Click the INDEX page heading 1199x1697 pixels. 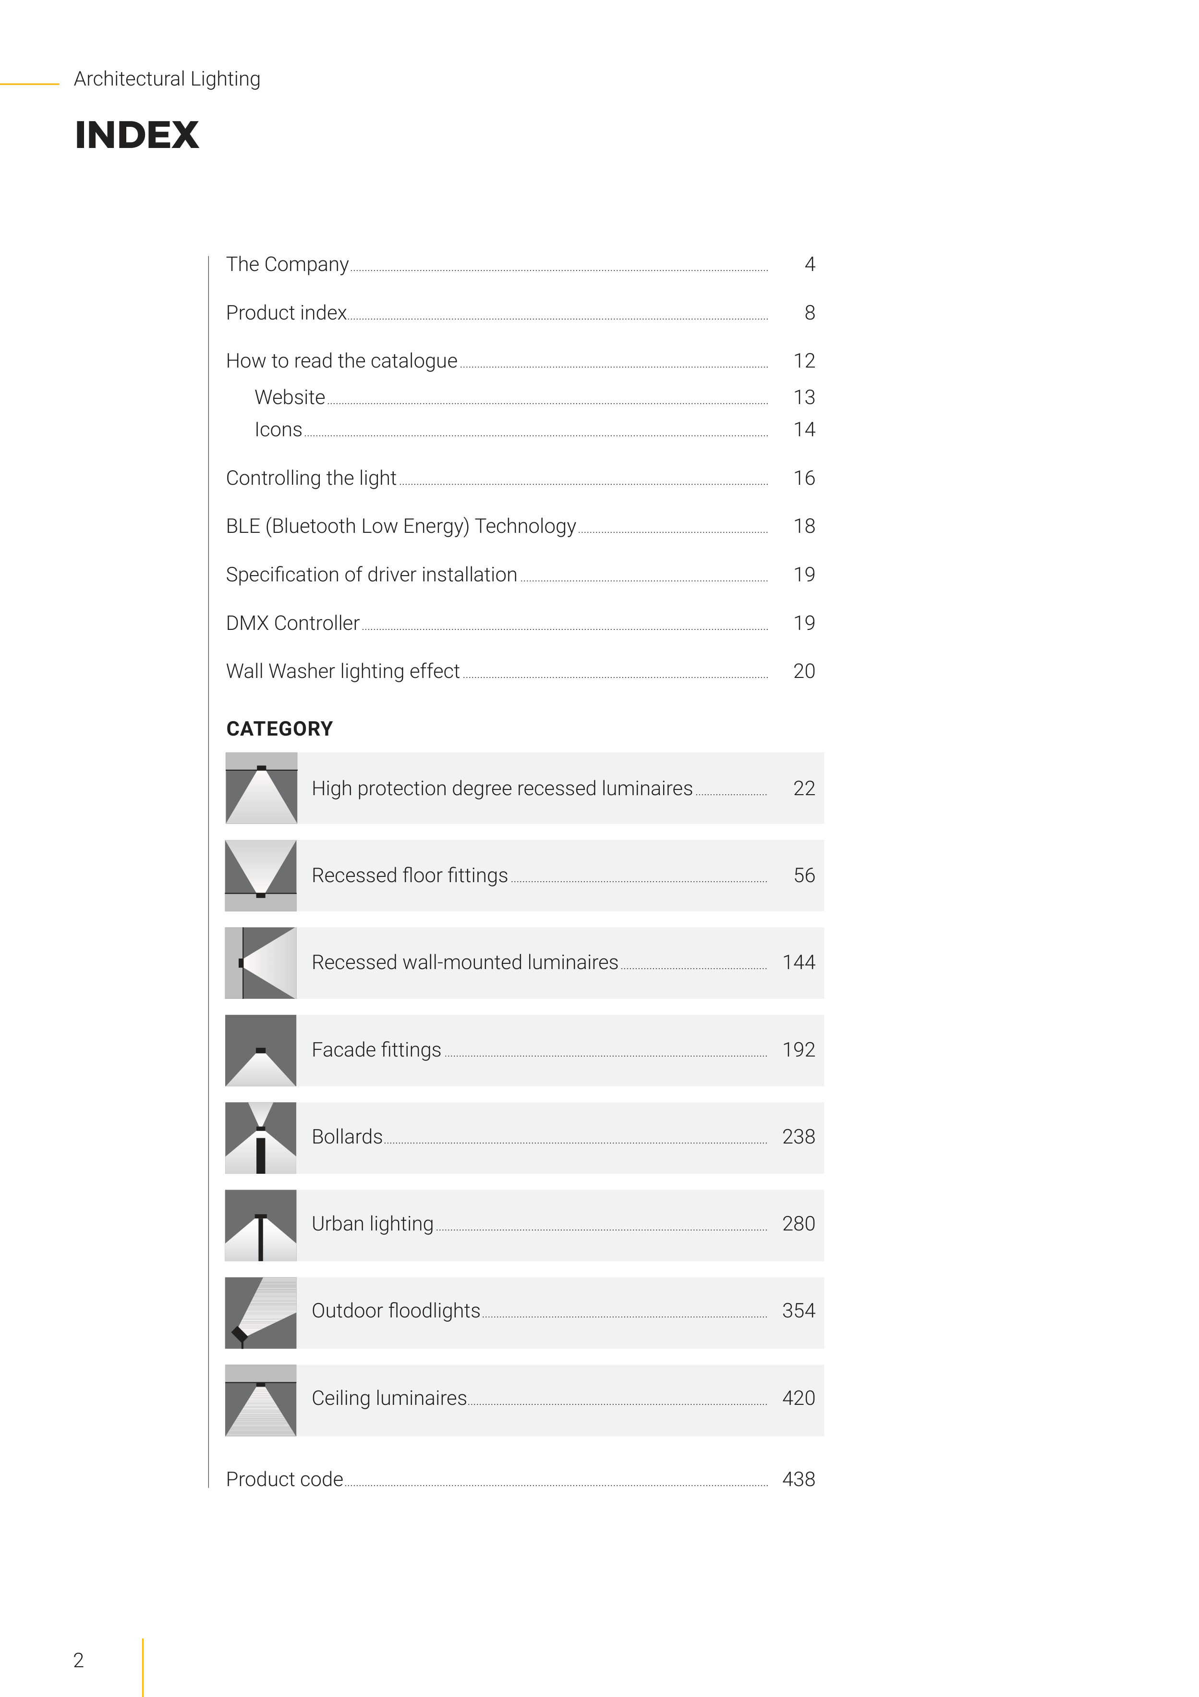[x=137, y=135]
